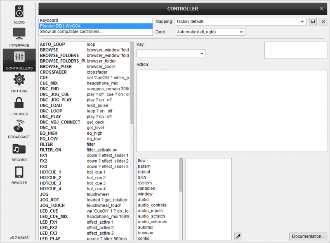Select the EQ_LOW mapping row
Image resolution: width=330 pixels, height=243 pixels.
click(85, 139)
